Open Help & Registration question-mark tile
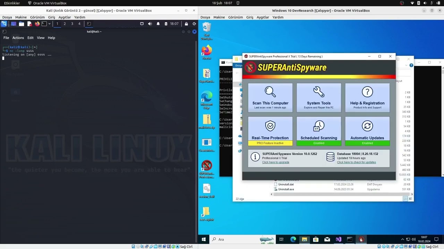 [x=367, y=98]
